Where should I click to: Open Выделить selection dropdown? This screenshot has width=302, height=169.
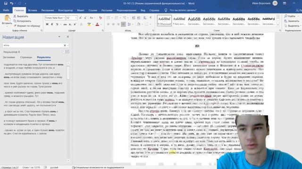click(293, 26)
